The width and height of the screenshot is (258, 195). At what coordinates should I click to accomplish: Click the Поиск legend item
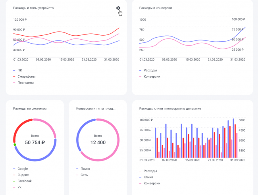point(85,168)
